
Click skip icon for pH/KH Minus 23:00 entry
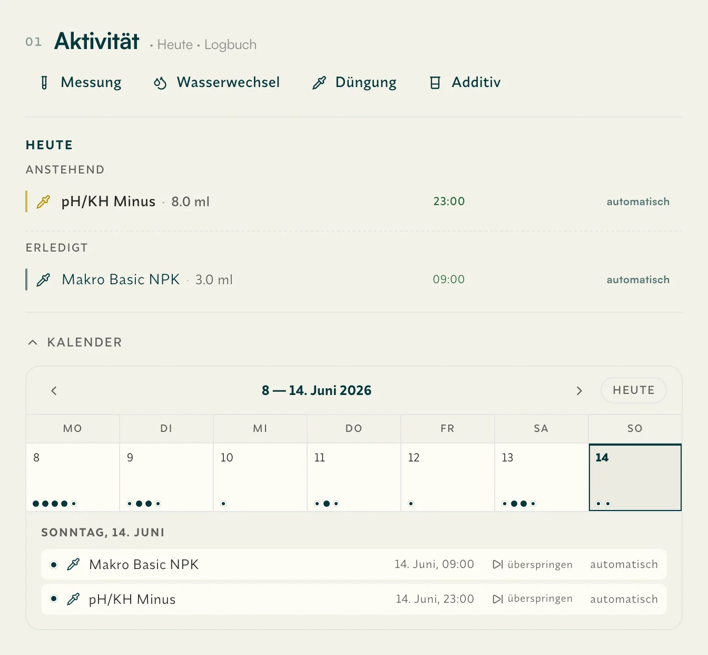pyautogui.click(x=497, y=599)
